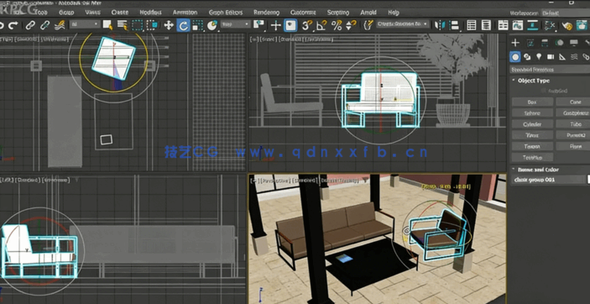Activate the Select and Move tool
The height and width of the screenshot is (304, 590).
pyautogui.click(x=169, y=25)
